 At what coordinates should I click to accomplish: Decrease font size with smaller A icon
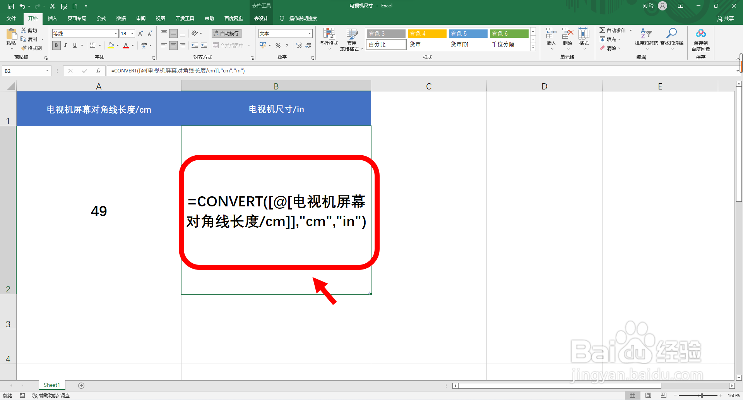(150, 34)
